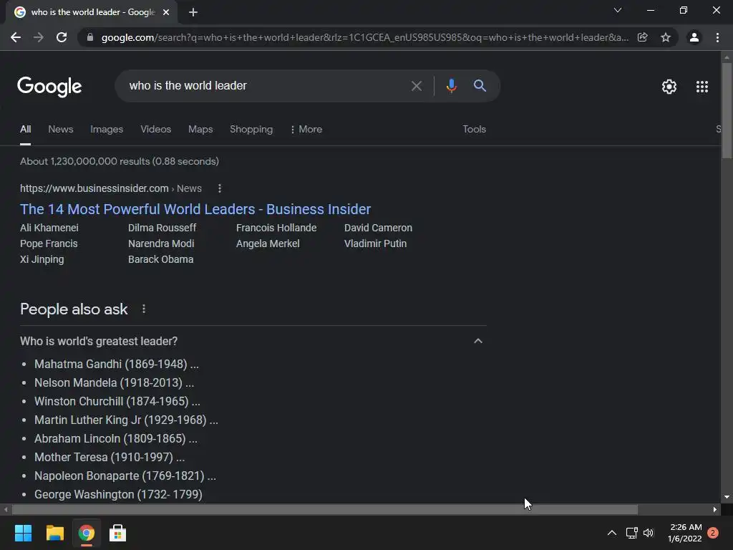Click the vertical page scrollbar thumb
Screen dimensions: 733x550
point(727,110)
